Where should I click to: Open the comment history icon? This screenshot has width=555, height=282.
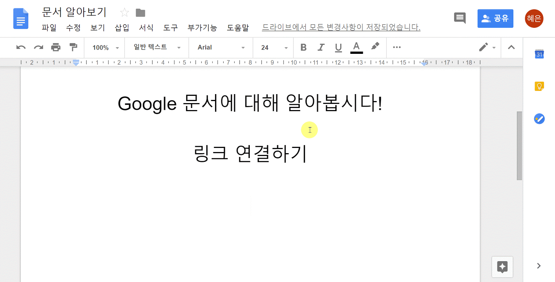[x=460, y=18]
